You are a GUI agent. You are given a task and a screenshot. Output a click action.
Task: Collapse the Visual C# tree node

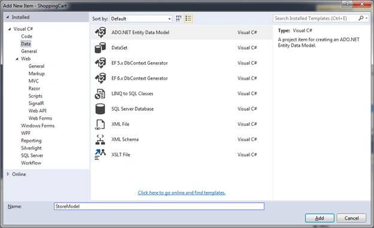coord(10,29)
